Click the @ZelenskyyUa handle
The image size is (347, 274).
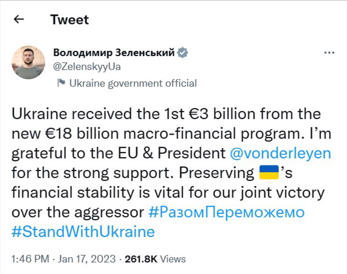pos(87,67)
